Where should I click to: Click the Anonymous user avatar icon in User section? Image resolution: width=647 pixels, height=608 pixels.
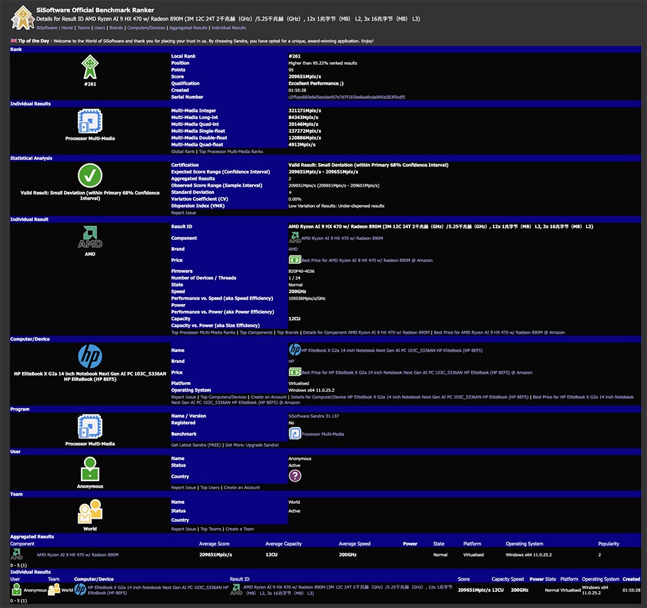pos(90,468)
